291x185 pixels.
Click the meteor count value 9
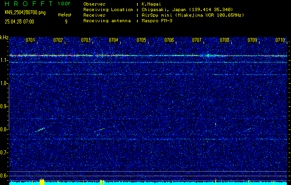pos(66,22)
